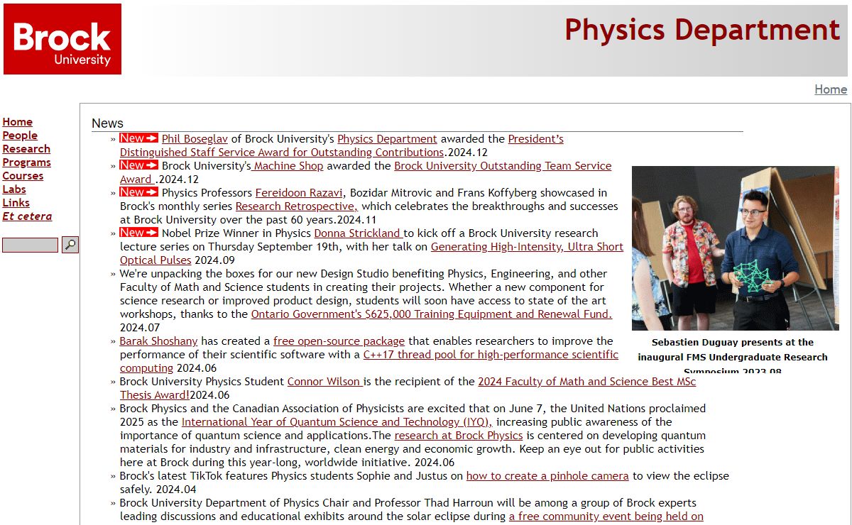Open Et cetera in the sidebar menu

(x=27, y=216)
